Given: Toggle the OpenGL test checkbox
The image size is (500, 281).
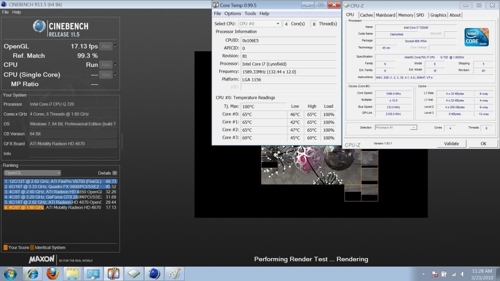Looking at the screenshot, I should 115,46.
